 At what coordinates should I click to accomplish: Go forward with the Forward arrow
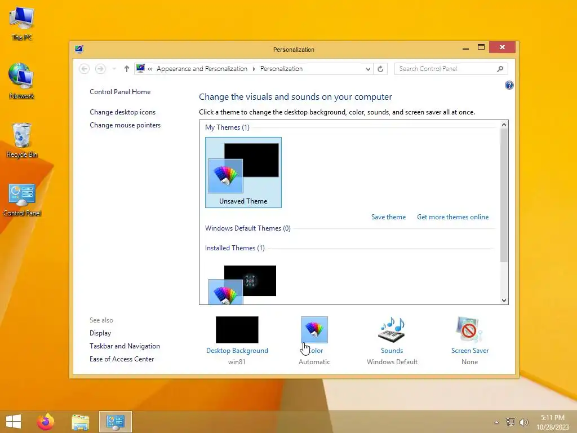[100, 69]
